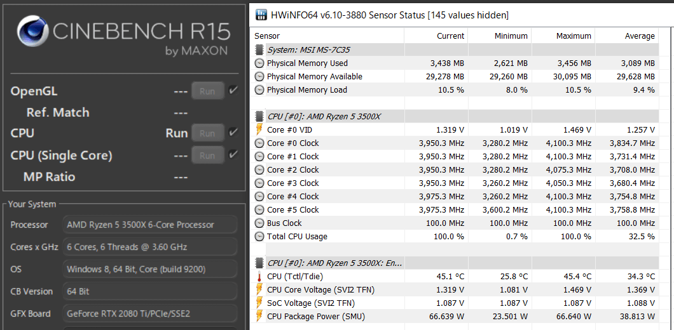Image resolution: width=674 pixels, height=330 pixels.
Task: Click the Core #4 Clock sensor icon
Action: coord(259,197)
